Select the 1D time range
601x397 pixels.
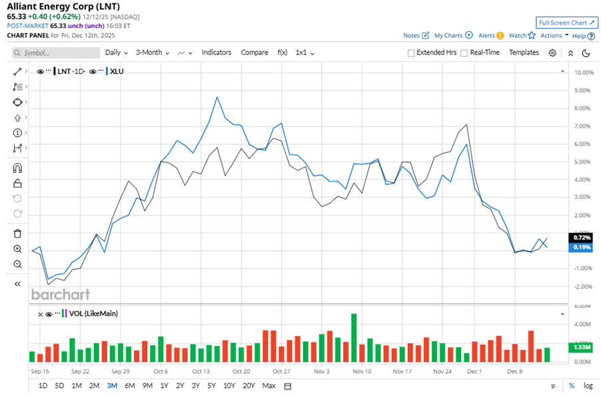(43, 386)
